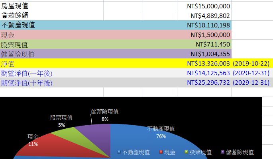
Task: Click the purple 儲蓄險現值 legend marker
Action: coord(223,152)
